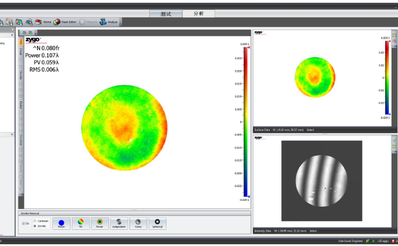Toggle Coma Zernike term removal

138,223
